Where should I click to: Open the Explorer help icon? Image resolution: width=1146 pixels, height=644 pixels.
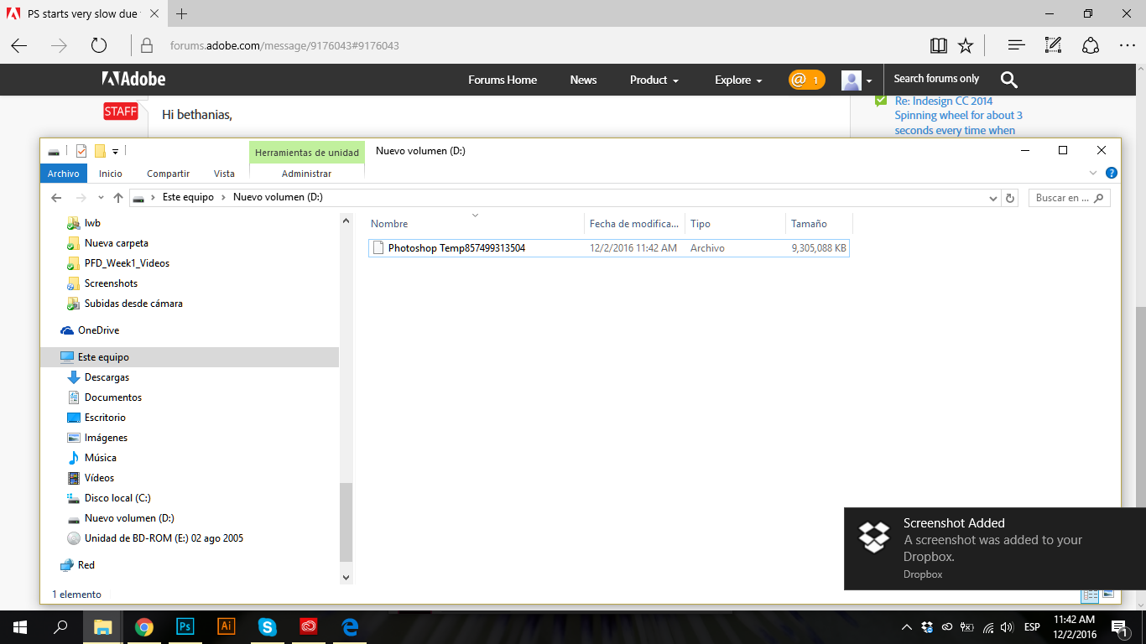[x=1112, y=174]
